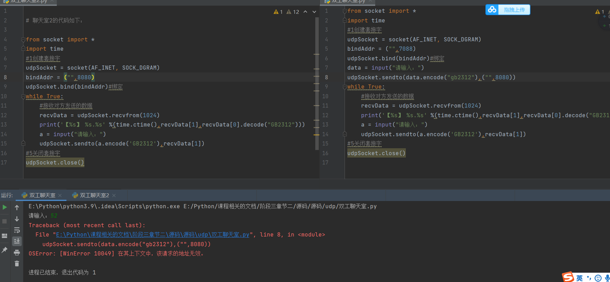Close the 双工聊天室2 run tab
The height and width of the screenshot is (282, 610).
[x=114, y=195]
